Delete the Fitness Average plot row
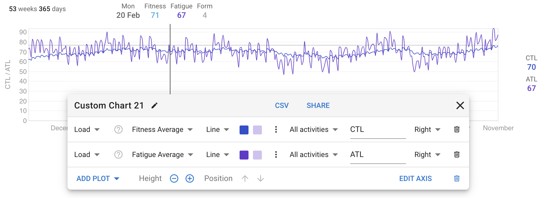Screen dimensions: 550x198 pyautogui.click(x=457, y=129)
